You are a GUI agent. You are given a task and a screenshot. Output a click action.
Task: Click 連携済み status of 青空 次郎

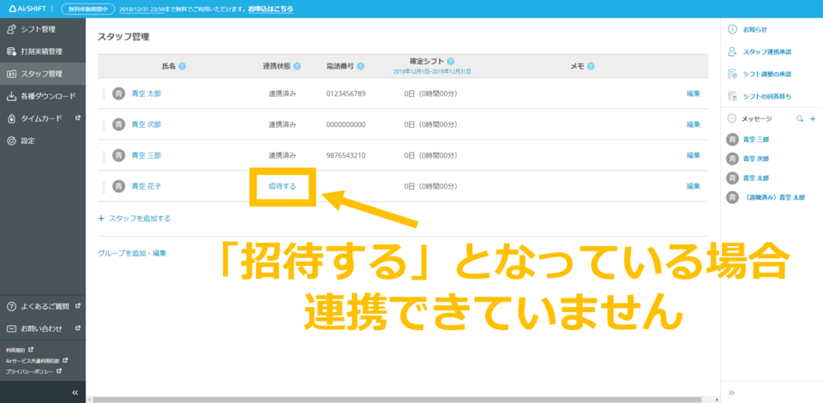tap(282, 124)
